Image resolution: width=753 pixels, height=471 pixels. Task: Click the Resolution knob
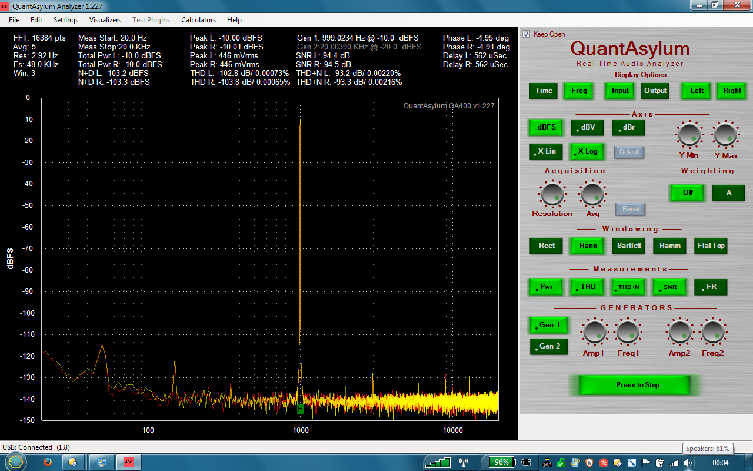[552, 194]
